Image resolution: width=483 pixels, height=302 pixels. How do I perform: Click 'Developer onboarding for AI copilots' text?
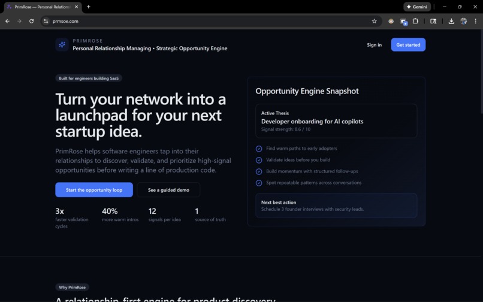312,122
